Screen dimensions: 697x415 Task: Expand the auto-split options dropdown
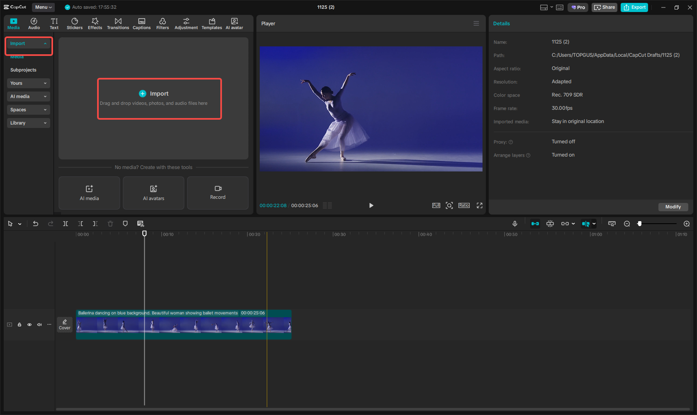(x=594, y=224)
